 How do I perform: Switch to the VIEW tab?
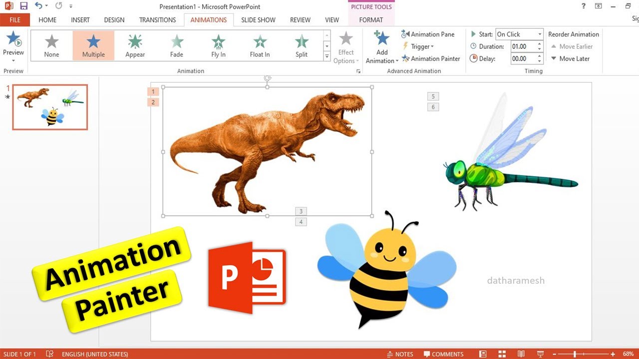[x=332, y=20]
